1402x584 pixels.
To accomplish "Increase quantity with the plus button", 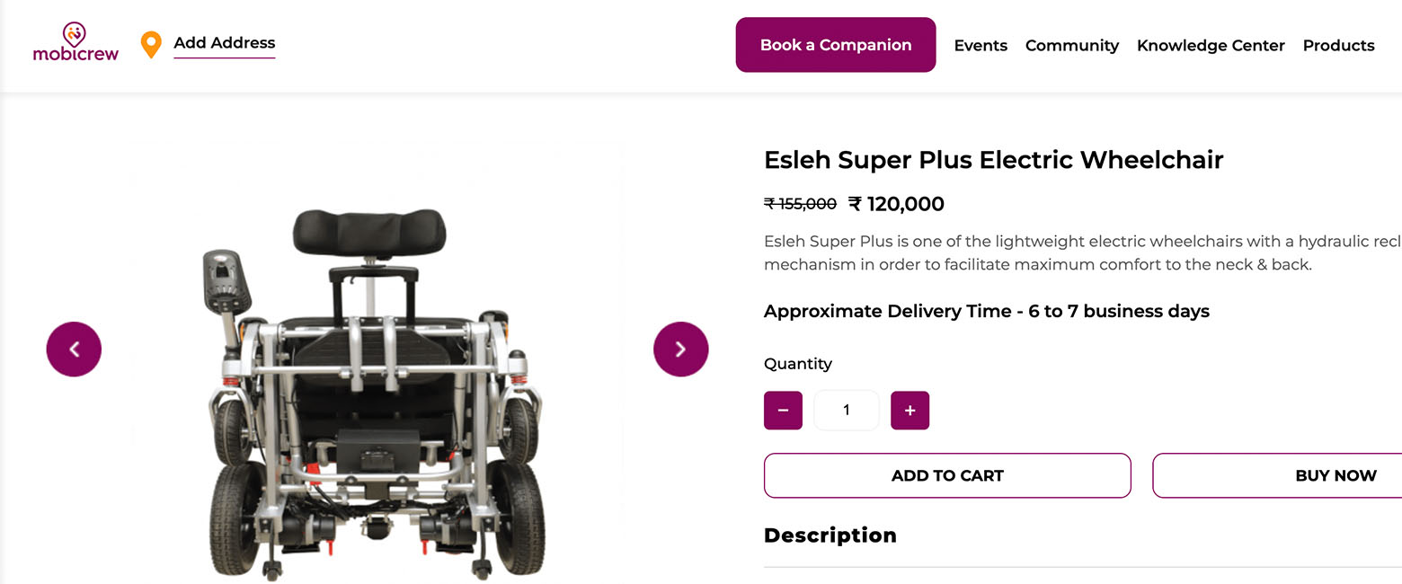I will (x=910, y=411).
